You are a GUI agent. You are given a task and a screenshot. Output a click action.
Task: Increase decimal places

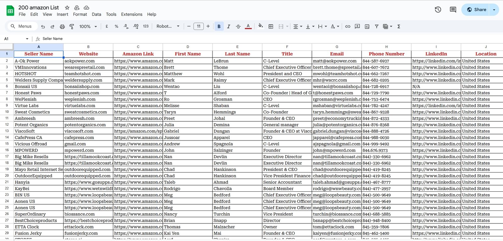(x=136, y=27)
